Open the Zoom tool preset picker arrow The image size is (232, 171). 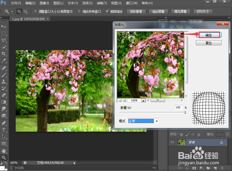(x=12, y=11)
